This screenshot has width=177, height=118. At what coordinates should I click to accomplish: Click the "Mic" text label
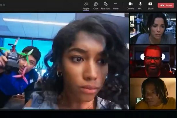(140, 9)
